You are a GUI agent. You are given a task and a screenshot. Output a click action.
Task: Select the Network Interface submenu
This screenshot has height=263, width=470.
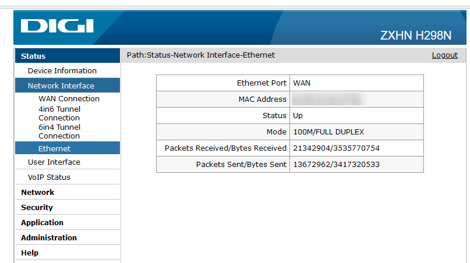(x=68, y=86)
